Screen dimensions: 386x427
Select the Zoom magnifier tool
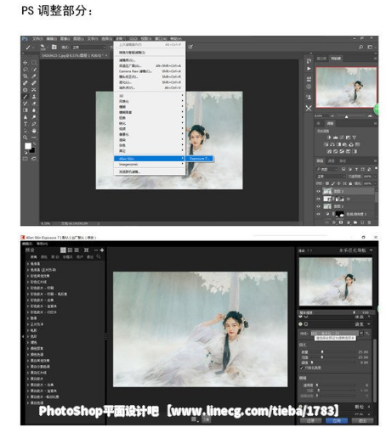[26, 138]
